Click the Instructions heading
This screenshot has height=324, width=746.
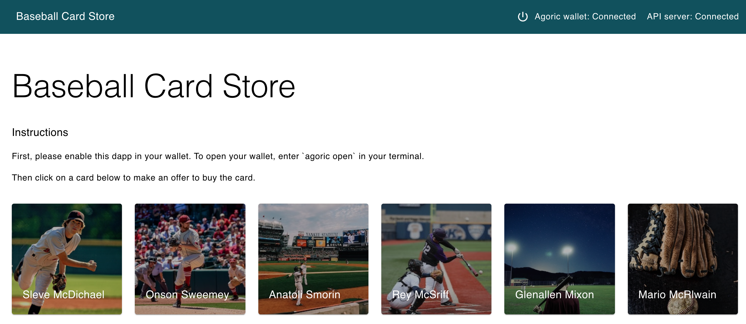[40, 132]
